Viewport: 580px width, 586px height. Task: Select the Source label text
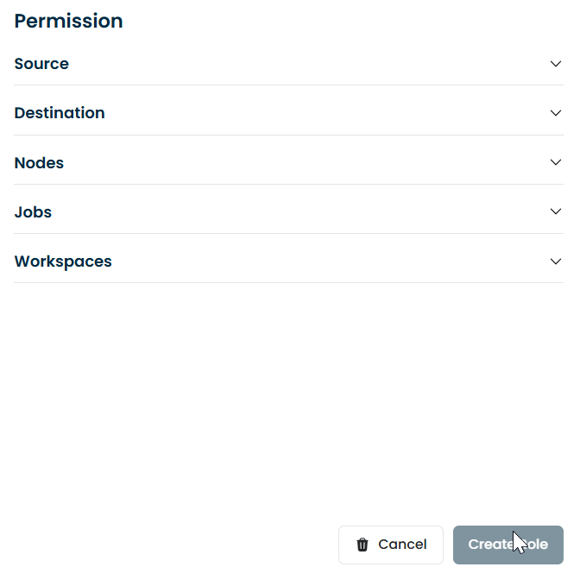click(x=41, y=64)
